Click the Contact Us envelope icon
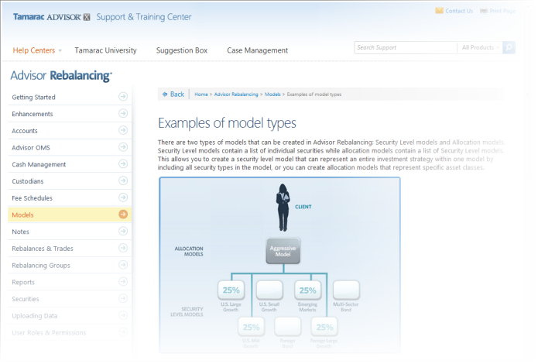538x364 pixels. pyautogui.click(x=439, y=11)
